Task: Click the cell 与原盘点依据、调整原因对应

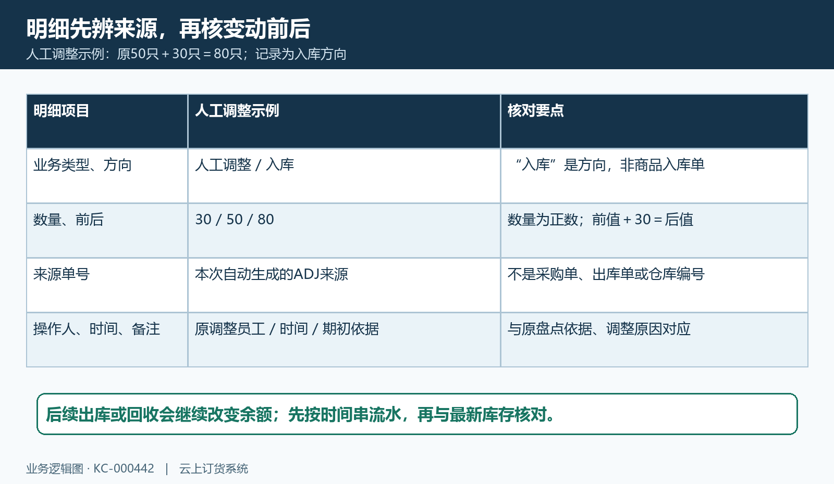Action: point(654,340)
